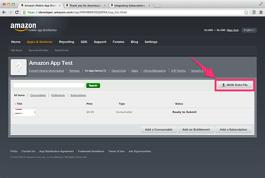Screen dimensions: 265x178
Task: Open the GameCircle link under Amazon App Test
Action: click(119, 71)
